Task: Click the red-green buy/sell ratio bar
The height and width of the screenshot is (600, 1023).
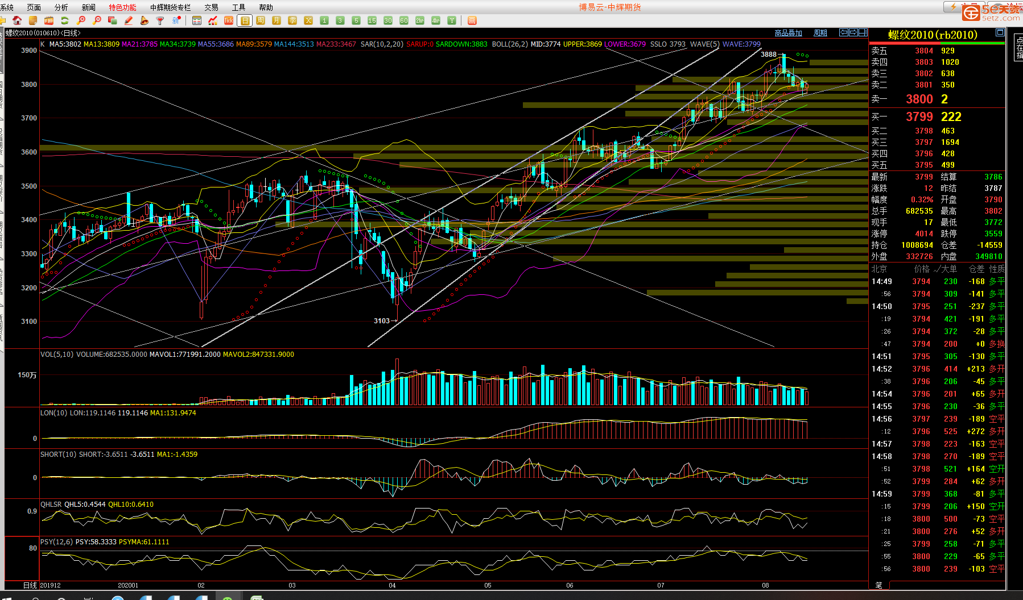Action: (x=937, y=44)
